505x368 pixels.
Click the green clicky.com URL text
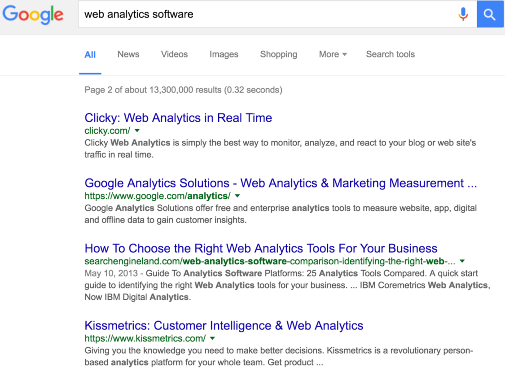coord(107,131)
